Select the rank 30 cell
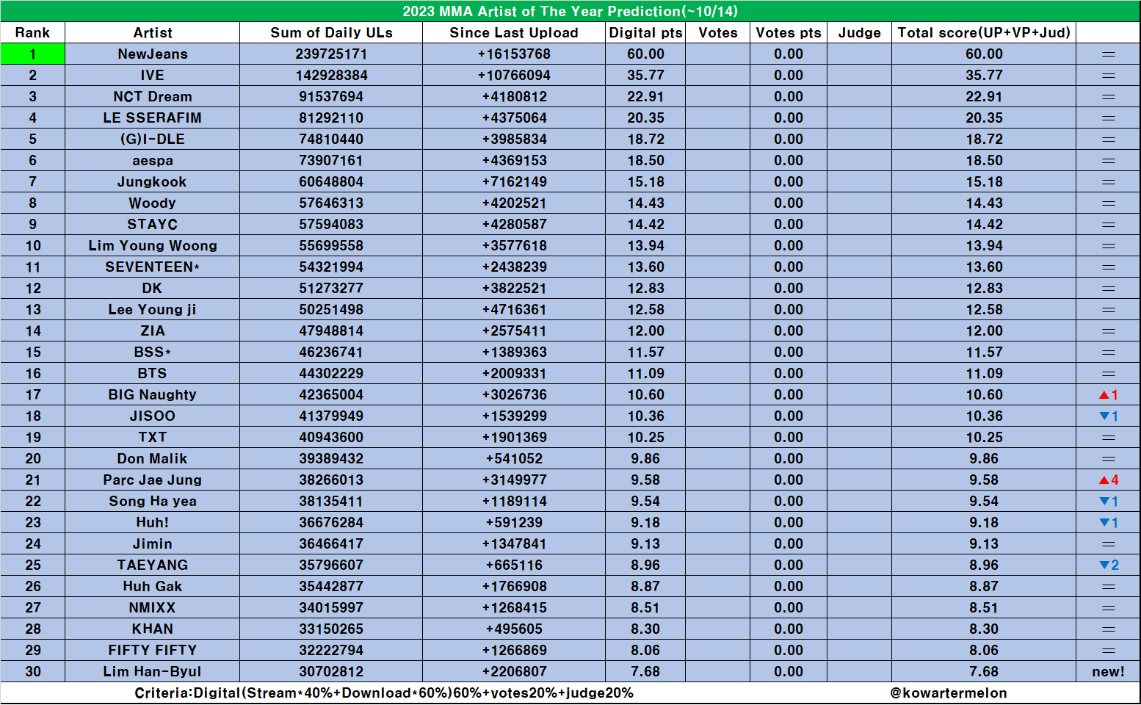 point(33,672)
